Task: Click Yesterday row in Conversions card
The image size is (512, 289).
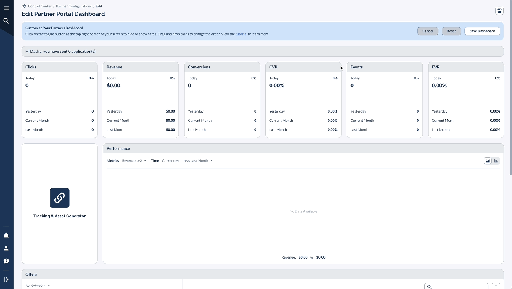Action: [x=222, y=111]
